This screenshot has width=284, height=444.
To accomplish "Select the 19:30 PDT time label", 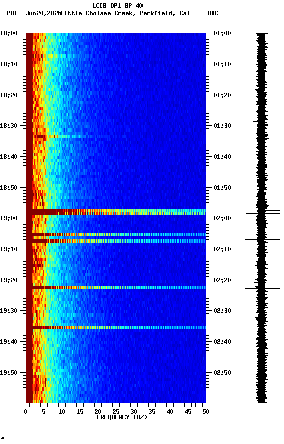I will click(9, 311).
